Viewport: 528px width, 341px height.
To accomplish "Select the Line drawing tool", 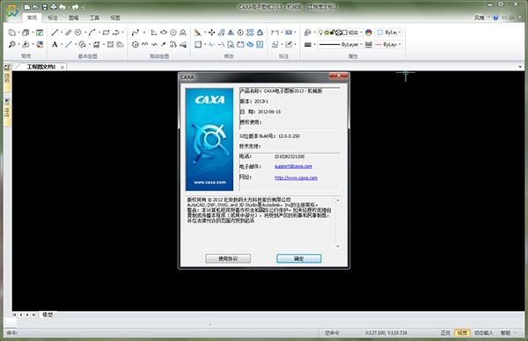I will tap(55, 33).
